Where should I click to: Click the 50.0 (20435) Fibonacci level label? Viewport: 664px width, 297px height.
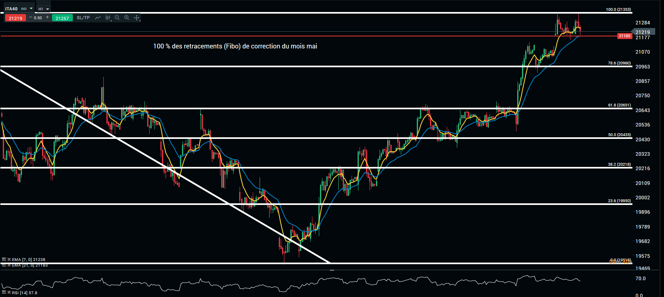click(x=619, y=135)
